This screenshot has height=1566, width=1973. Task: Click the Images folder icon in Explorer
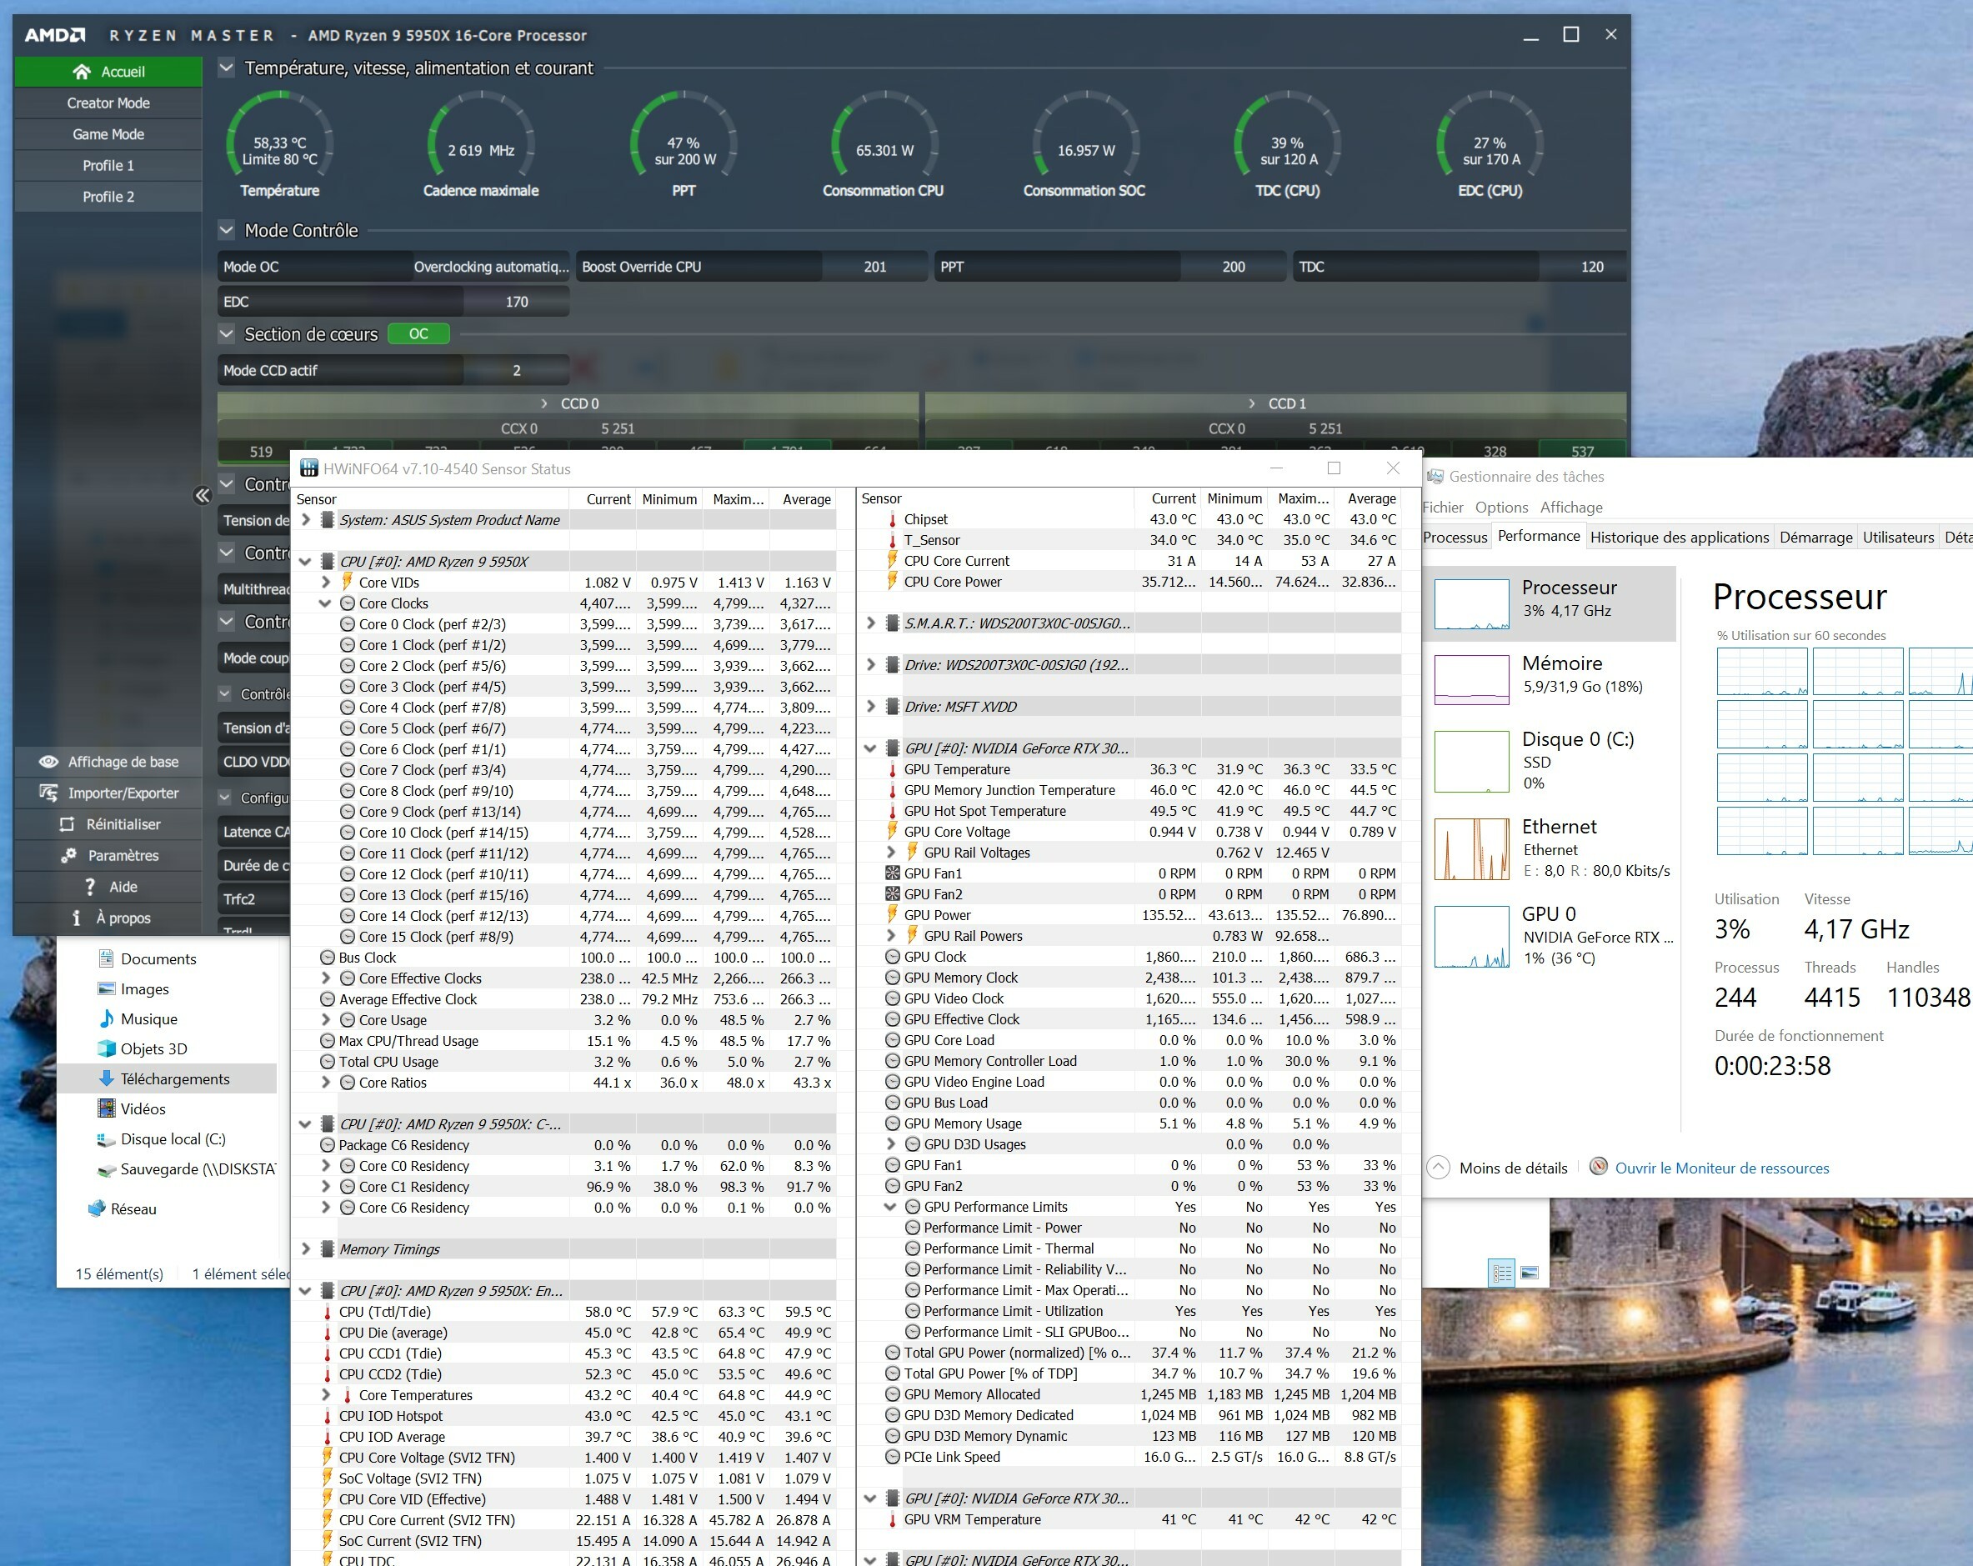pos(106,988)
